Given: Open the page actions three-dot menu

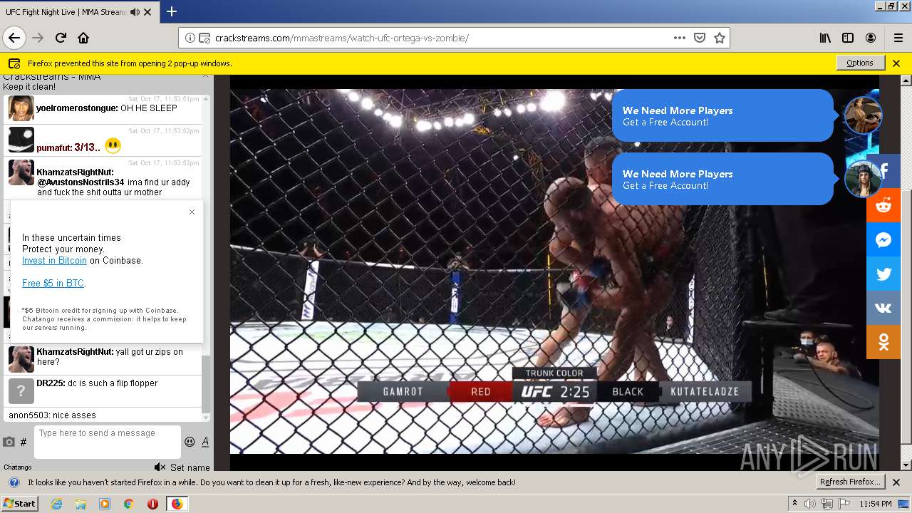Looking at the screenshot, I should click(680, 38).
